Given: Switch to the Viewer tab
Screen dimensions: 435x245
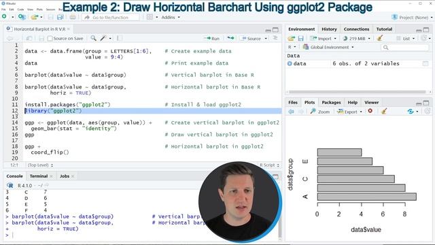Looking at the screenshot, I should 371,103.
